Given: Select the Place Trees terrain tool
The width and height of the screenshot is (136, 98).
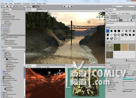Looking at the screenshot, I should (124, 20).
